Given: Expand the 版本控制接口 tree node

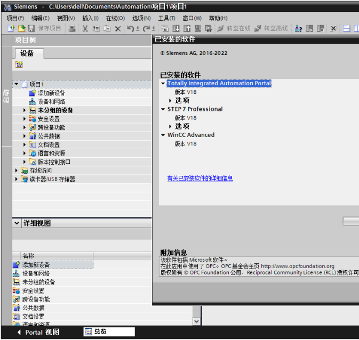Looking at the screenshot, I should pos(24,162).
